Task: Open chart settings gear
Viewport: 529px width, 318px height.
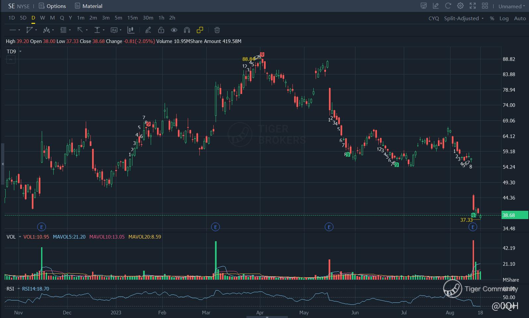Action: 460,6
